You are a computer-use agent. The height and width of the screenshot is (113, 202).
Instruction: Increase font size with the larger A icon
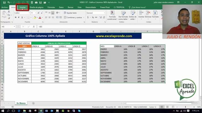coord(39,13)
